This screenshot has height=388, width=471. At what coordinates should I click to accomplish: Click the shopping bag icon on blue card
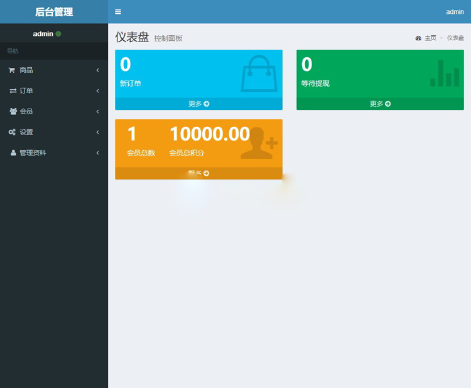259,73
